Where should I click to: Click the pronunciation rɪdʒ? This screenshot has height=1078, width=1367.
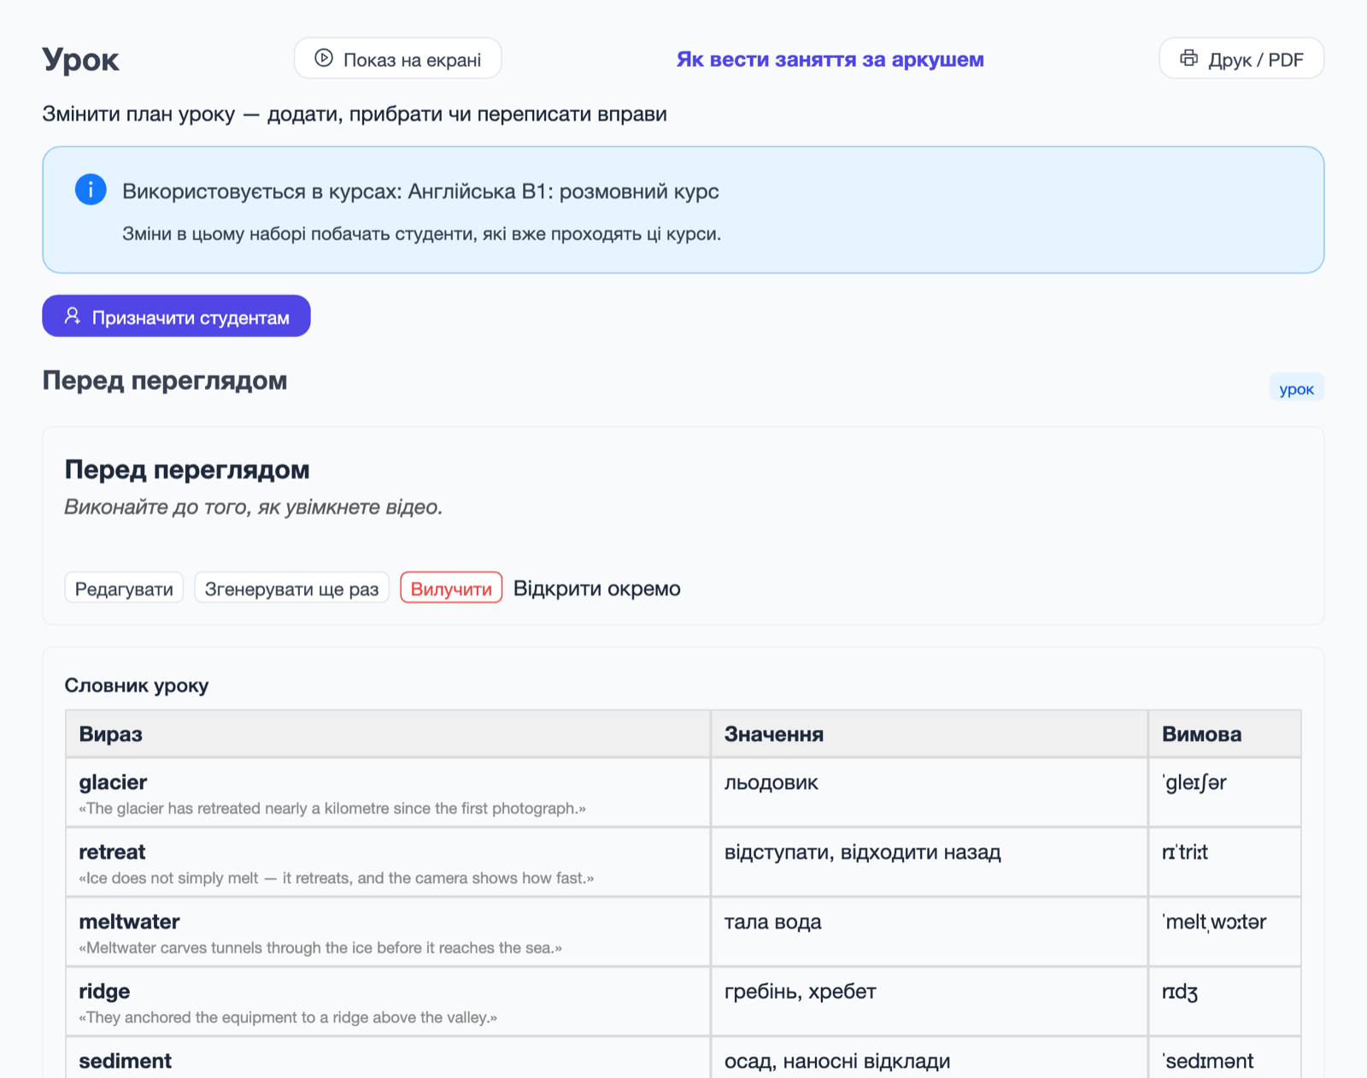[1179, 991]
